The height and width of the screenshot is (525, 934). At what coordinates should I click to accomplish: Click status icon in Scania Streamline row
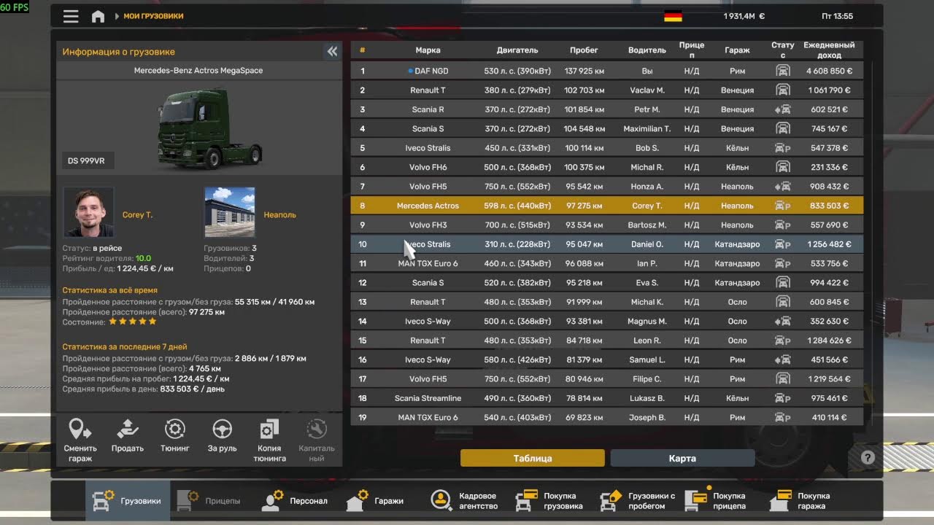(782, 398)
